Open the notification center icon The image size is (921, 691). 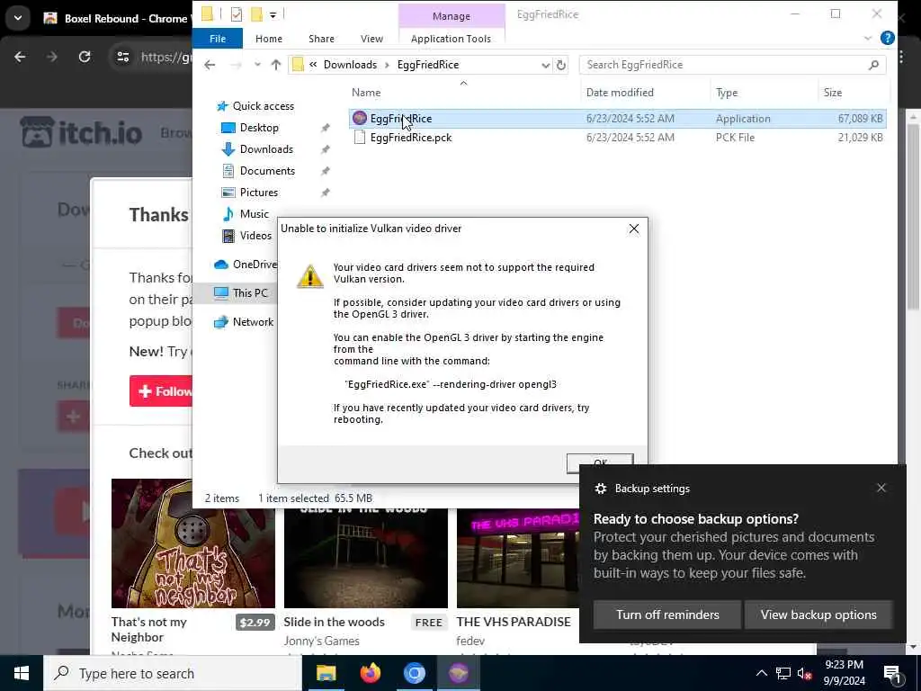892,673
